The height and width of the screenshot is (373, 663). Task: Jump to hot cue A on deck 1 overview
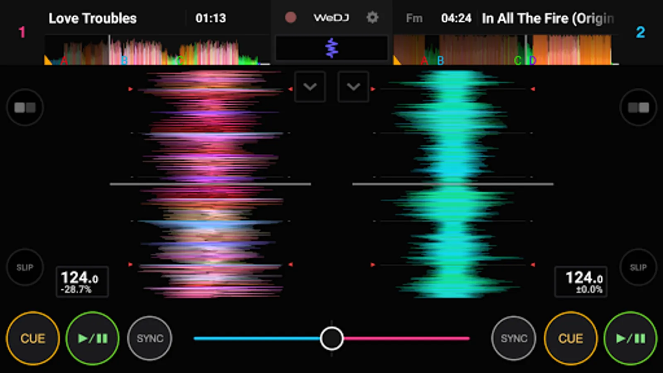point(64,61)
